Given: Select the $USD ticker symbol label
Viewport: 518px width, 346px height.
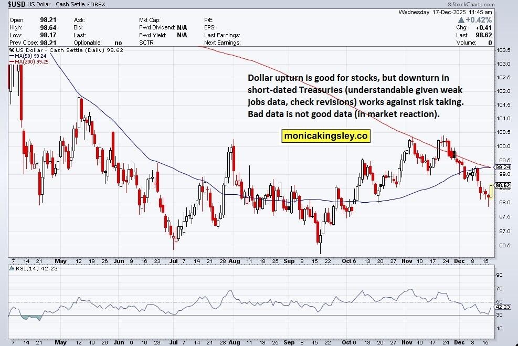Looking at the screenshot, I should [x=16, y=4].
